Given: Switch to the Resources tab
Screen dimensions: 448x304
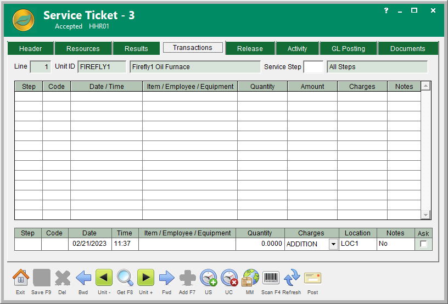Looking at the screenshot, I should [83, 48].
